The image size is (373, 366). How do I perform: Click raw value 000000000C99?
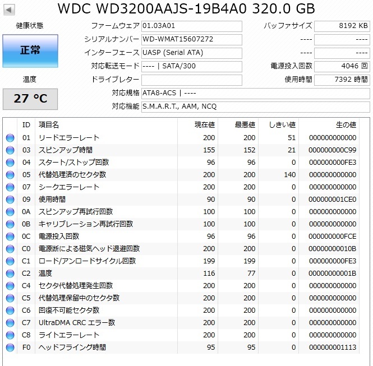332,150
